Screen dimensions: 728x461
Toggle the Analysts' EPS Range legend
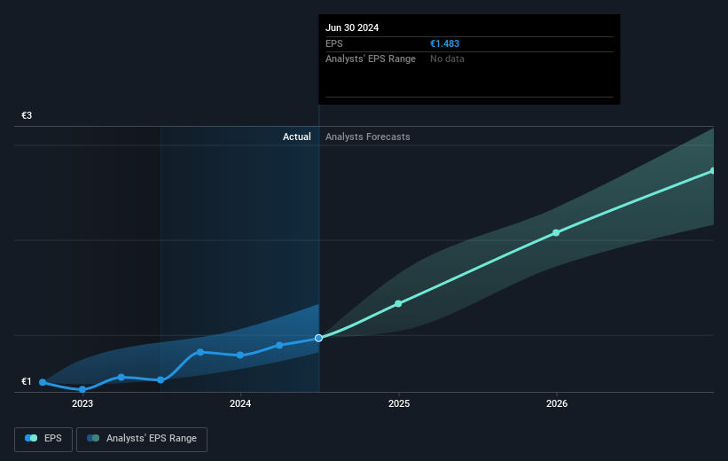(x=142, y=439)
